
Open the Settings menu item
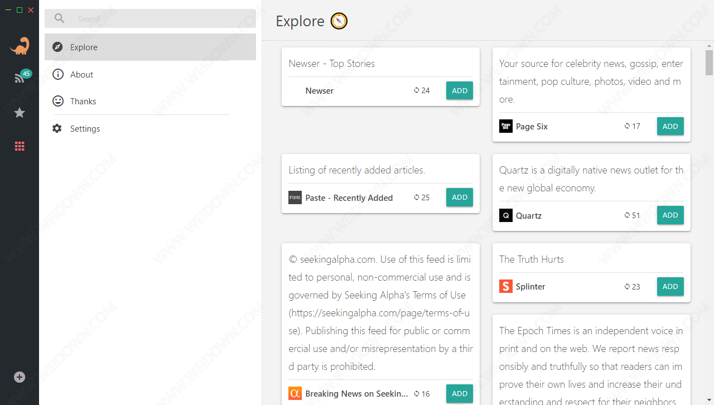(x=150, y=128)
